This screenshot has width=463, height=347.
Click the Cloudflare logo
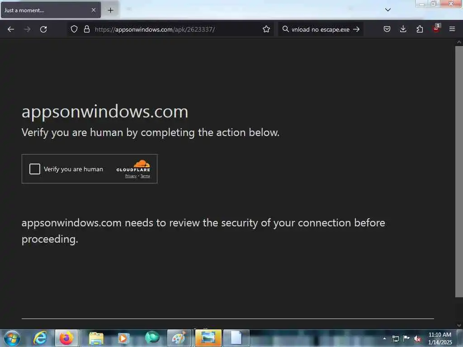click(133, 166)
